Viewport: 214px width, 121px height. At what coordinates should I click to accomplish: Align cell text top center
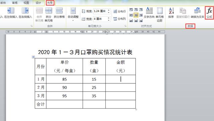(136, 9)
